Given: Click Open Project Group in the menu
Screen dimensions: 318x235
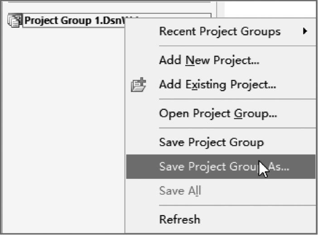Looking at the screenshot, I should coord(218,113).
